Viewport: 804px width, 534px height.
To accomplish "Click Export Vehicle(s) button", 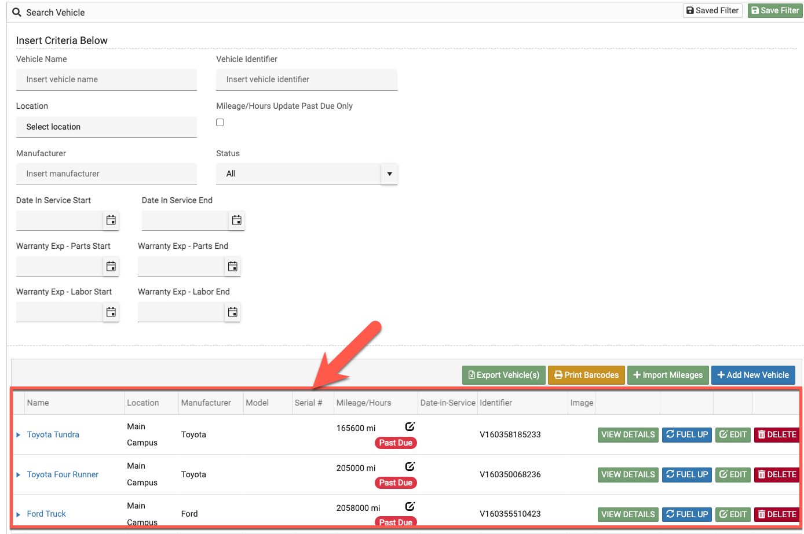I will (503, 375).
